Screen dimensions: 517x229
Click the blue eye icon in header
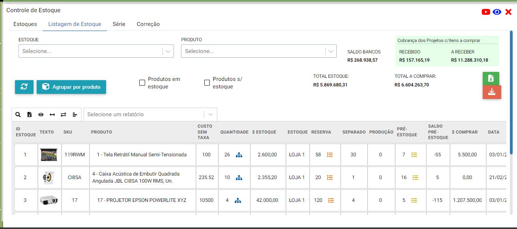[x=497, y=12]
